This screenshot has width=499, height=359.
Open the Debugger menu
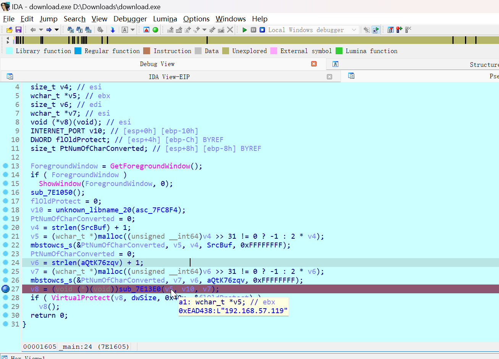130,19
